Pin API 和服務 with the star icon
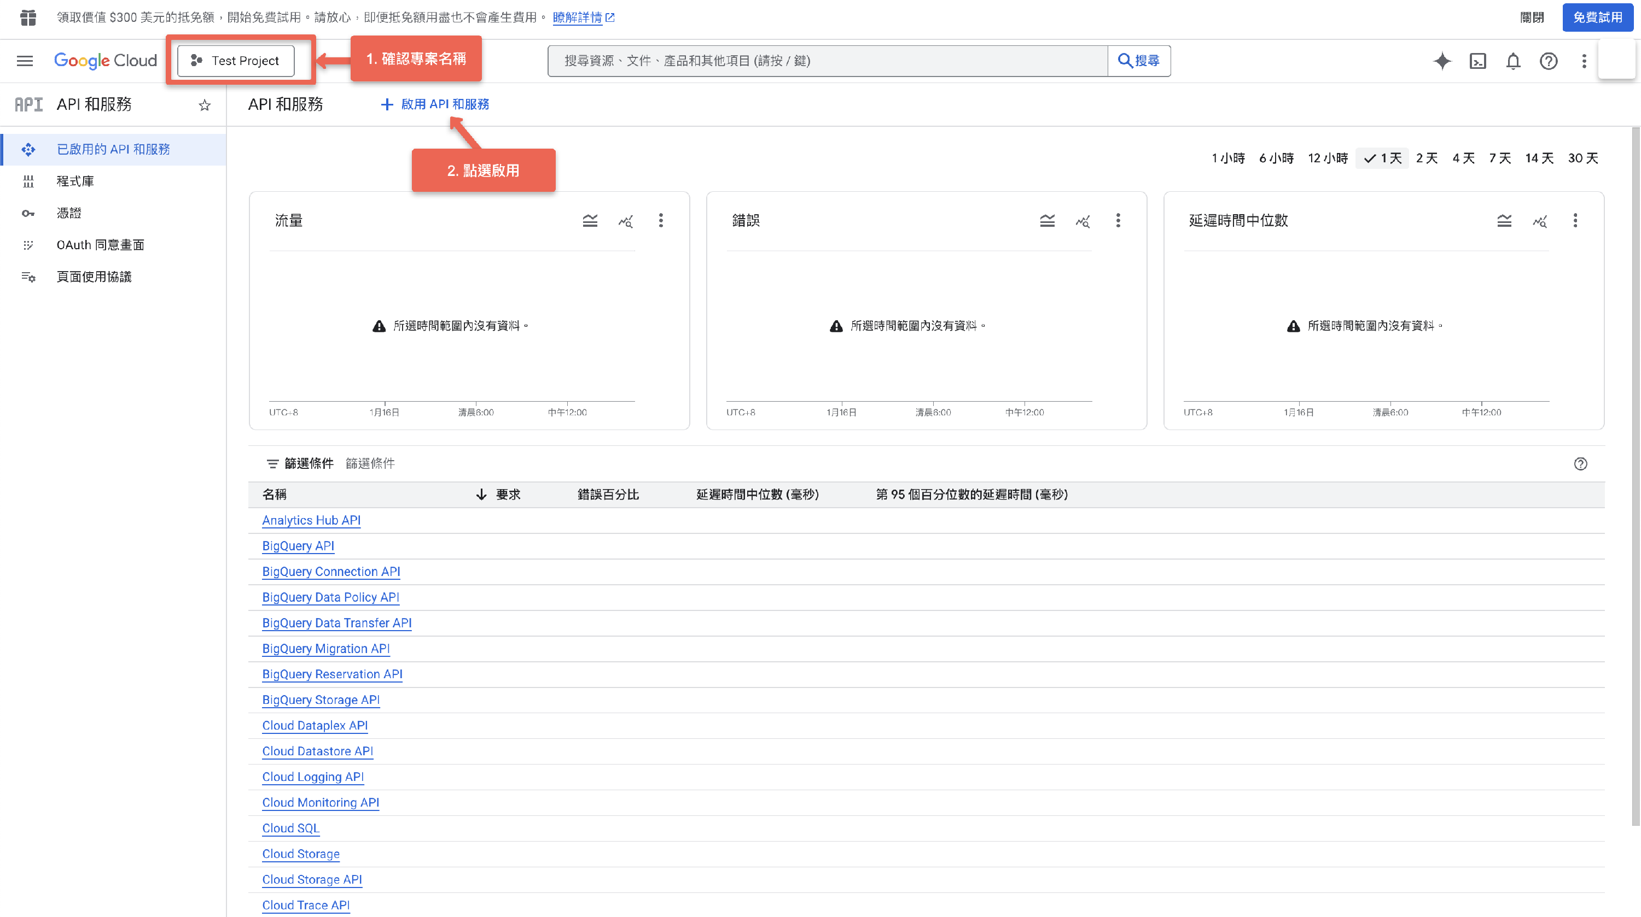The width and height of the screenshot is (1641, 917). [x=205, y=105]
